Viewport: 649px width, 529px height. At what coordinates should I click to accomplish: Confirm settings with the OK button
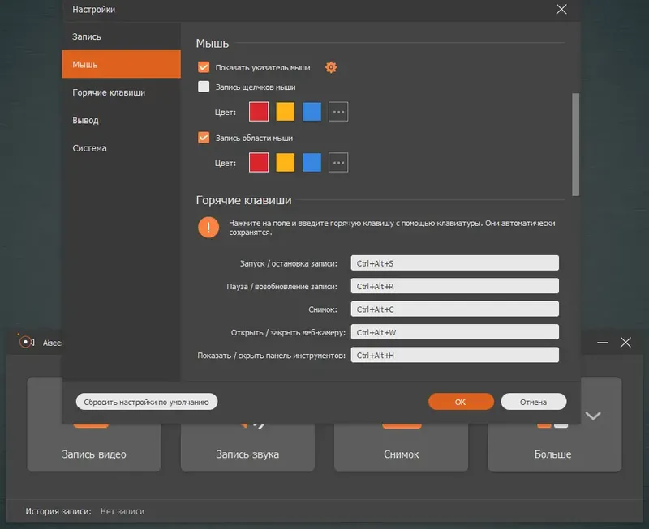[461, 401]
